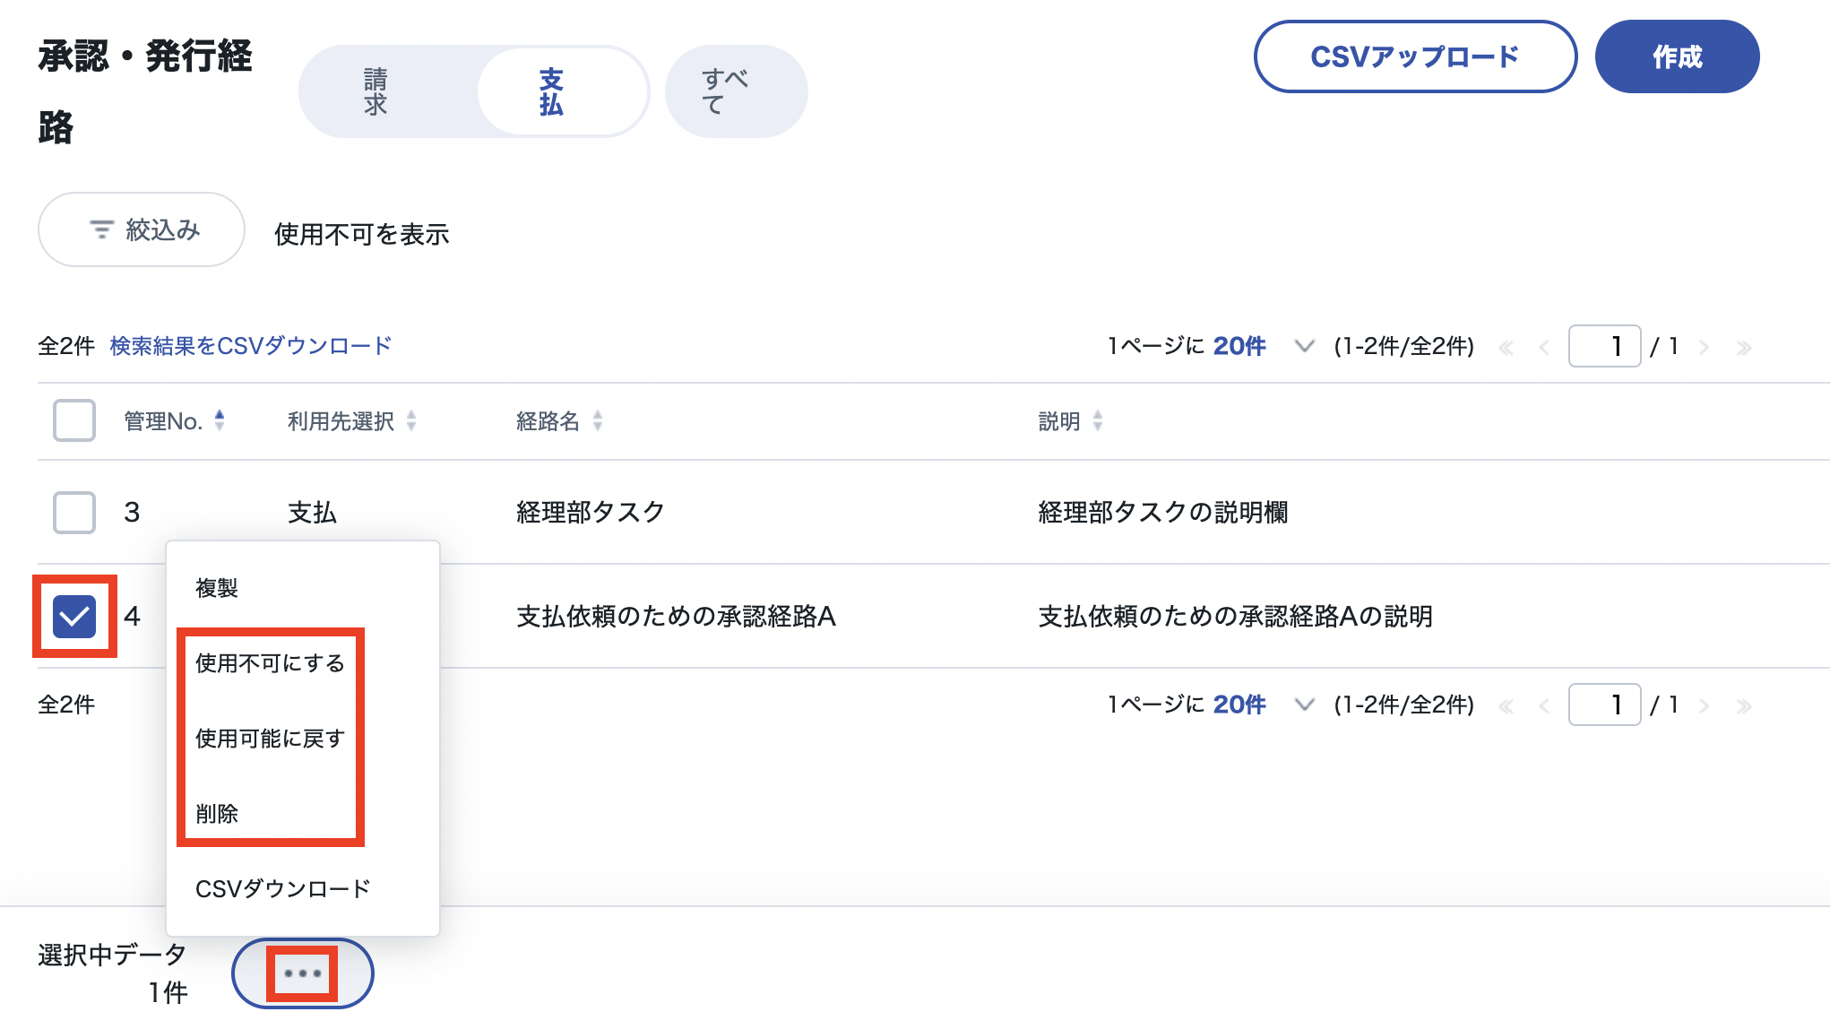Click the CSVアップロード button

[x=1415, y=56]
